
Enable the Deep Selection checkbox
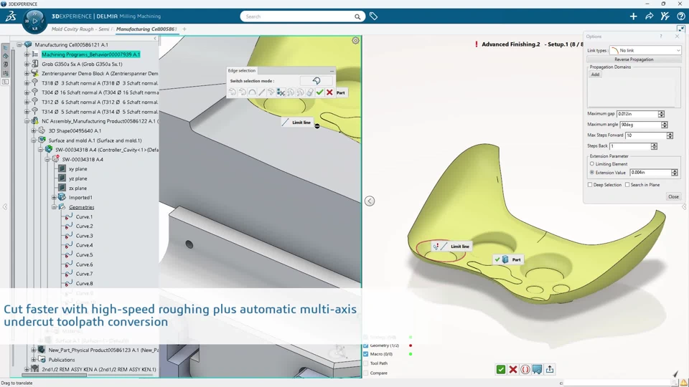[590, 185]
